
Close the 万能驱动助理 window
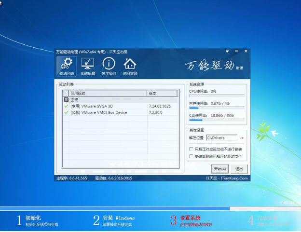[x=246, y=51]
